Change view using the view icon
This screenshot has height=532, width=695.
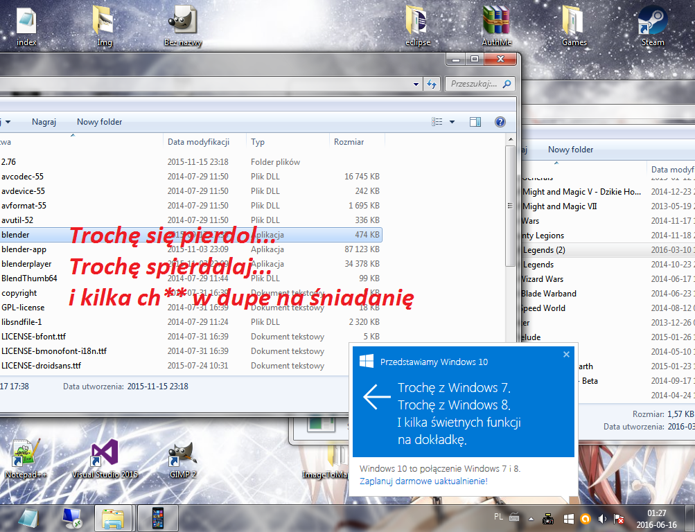437,122
